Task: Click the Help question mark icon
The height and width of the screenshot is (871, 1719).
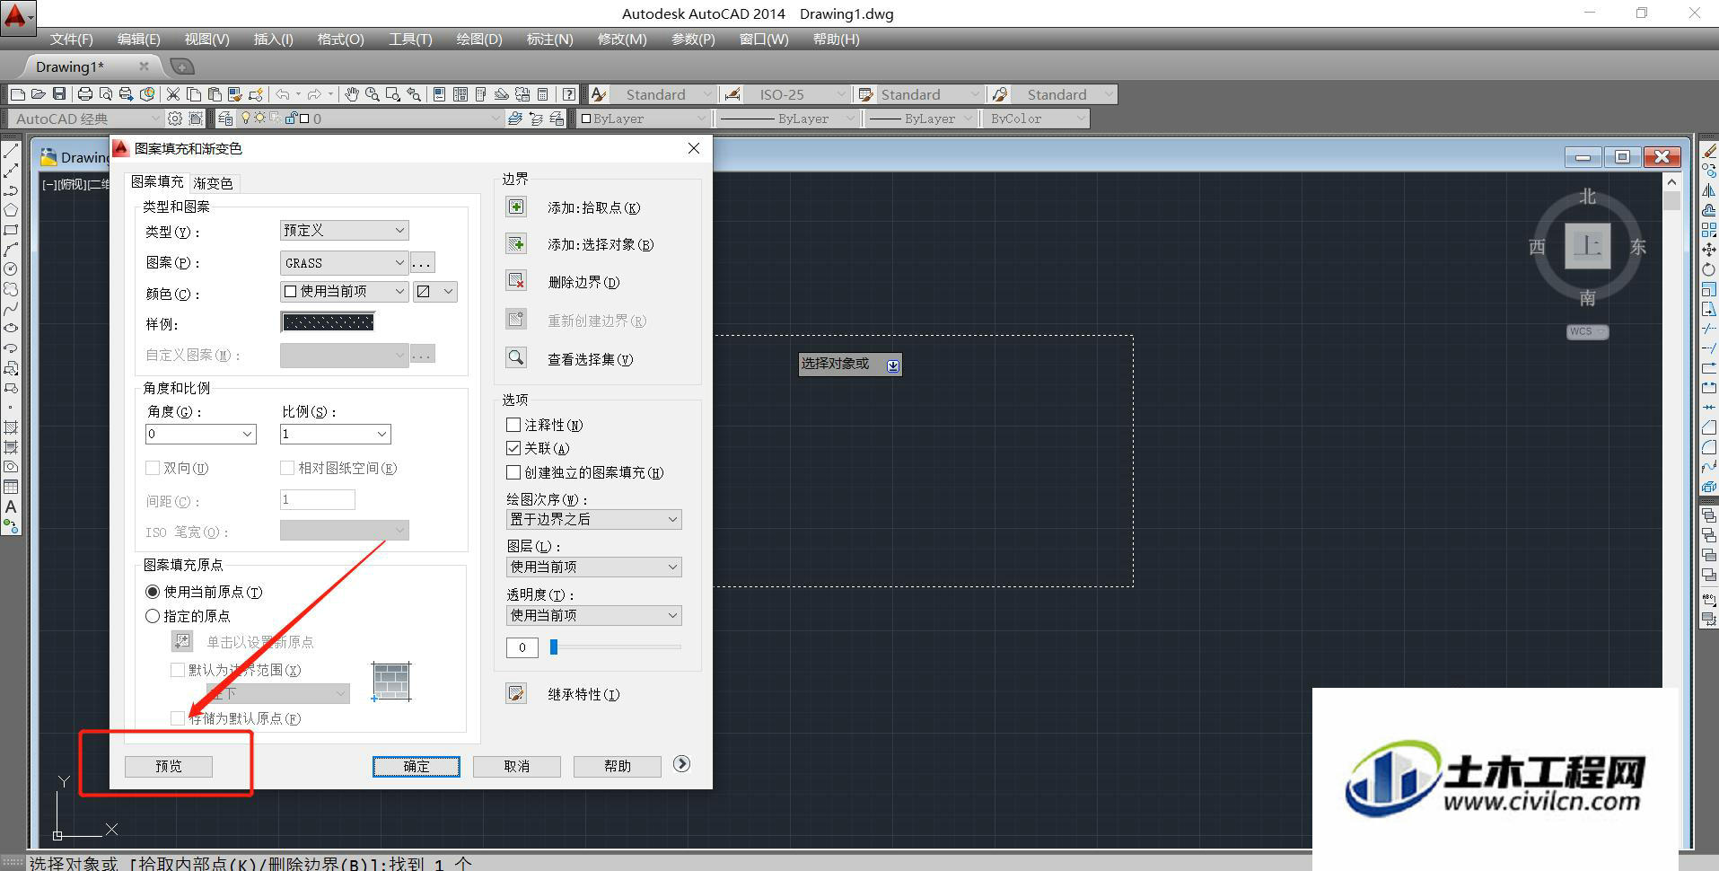Action: coord(569,94)
